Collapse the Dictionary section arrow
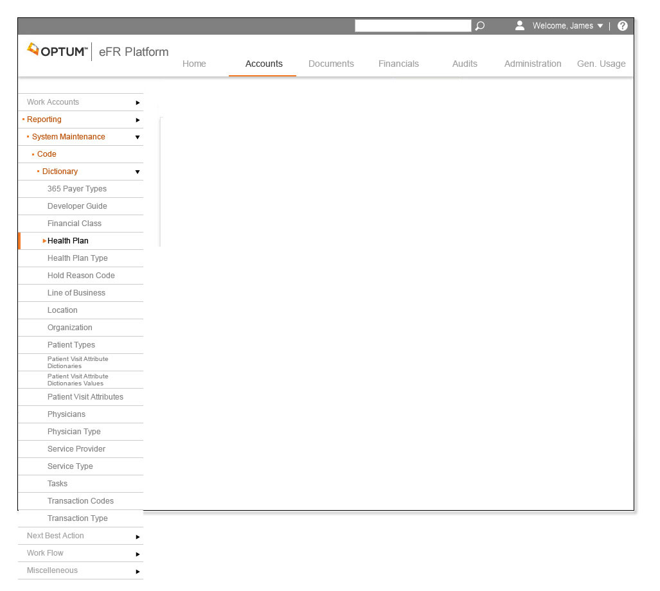Screen dimensions: 660x591 point(138,172)
